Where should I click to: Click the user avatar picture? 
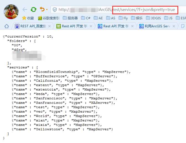click(11, 11)
